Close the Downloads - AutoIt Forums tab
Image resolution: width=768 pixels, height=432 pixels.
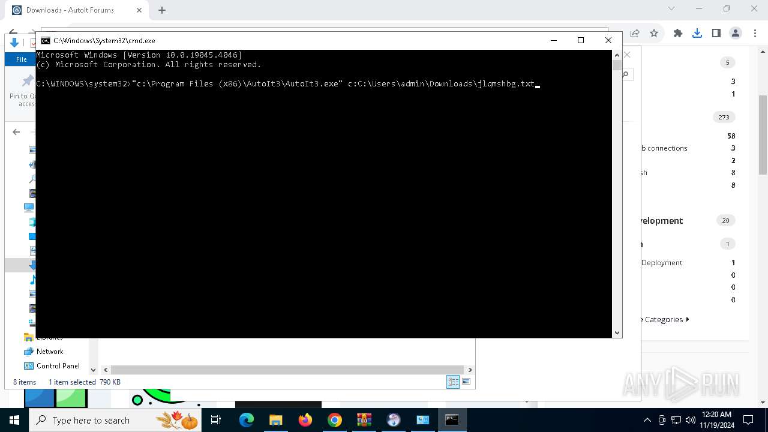(139, 10)
